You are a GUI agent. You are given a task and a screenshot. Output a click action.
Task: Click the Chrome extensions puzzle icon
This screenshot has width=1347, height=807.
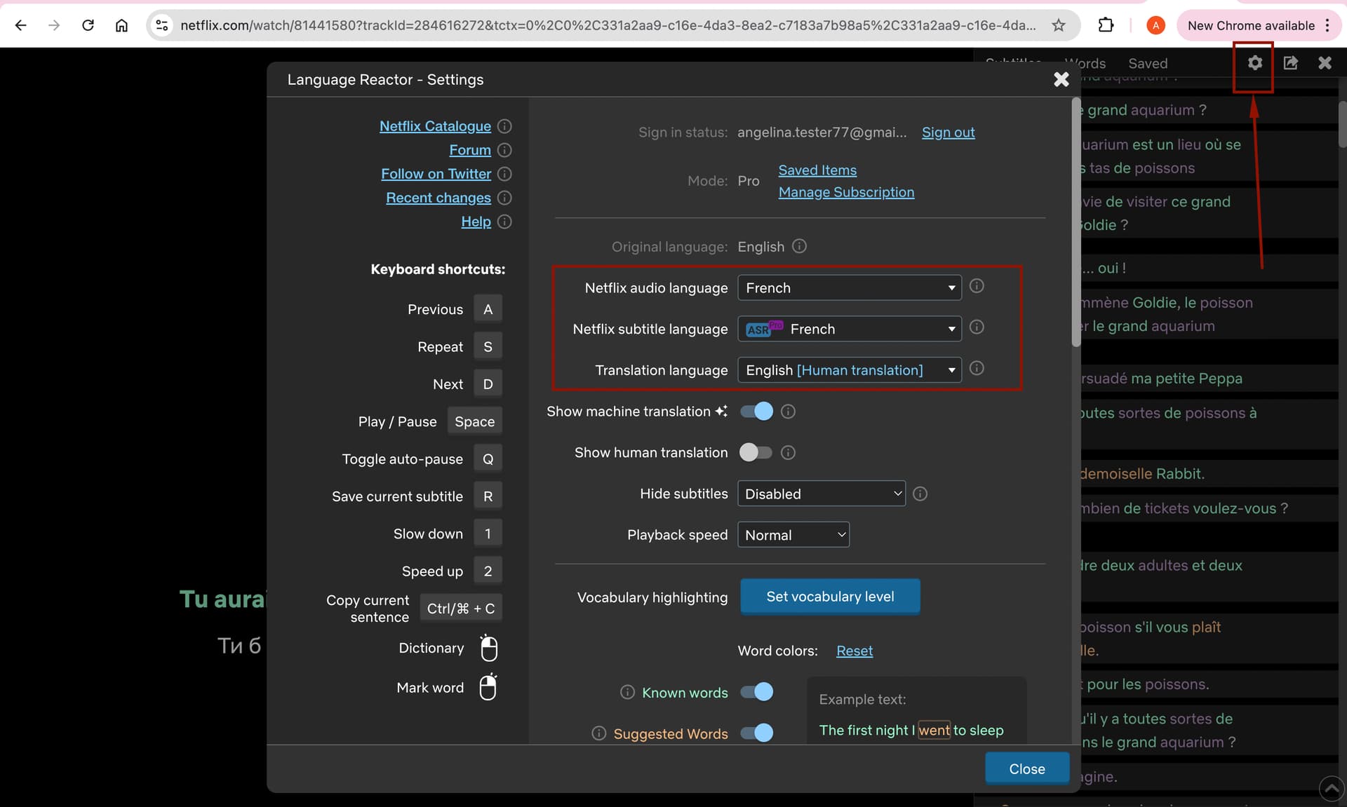(1106, 25)
